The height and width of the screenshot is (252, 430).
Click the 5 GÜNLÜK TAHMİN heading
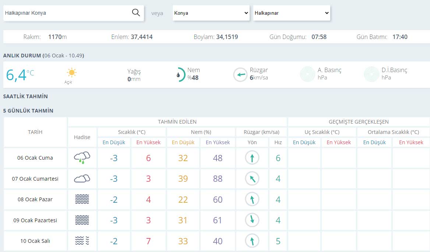pyautogui.click(x=28, y=111)
